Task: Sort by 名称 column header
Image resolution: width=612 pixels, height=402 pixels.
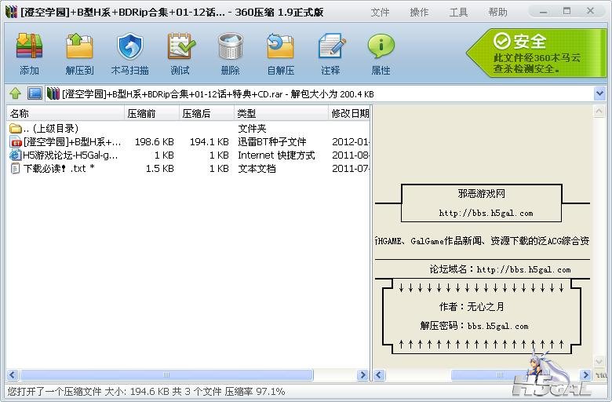Action: click(65, 113)
